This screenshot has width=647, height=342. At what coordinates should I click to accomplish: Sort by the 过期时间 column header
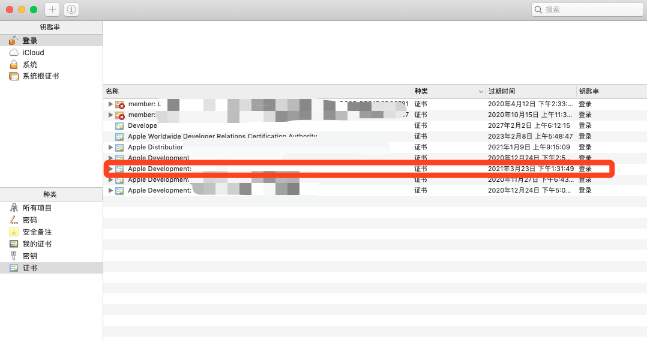(x=531, y=91)
